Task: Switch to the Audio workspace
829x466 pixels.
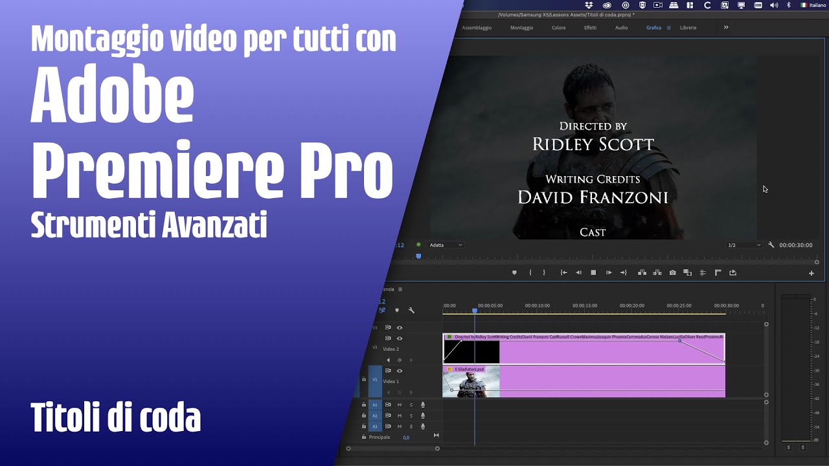Action: coord(621,28)
